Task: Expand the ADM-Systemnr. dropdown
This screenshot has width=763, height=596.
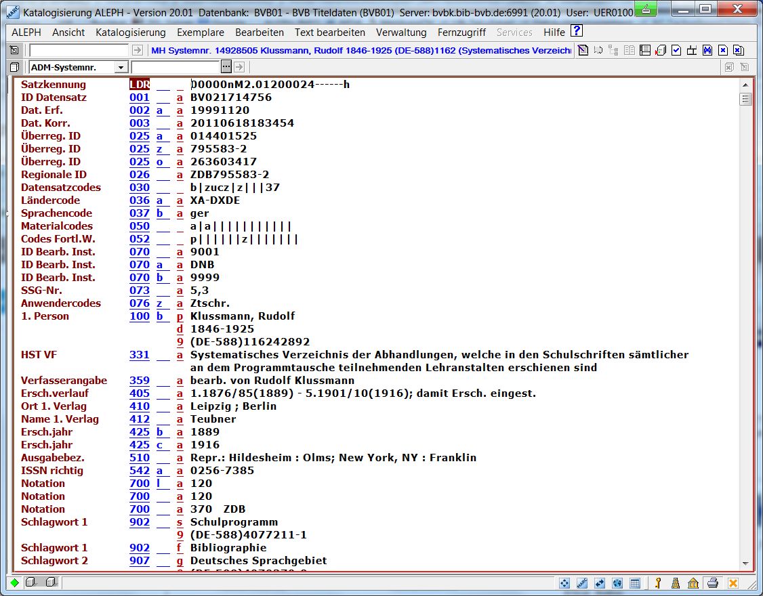Action: click(121, 67)
